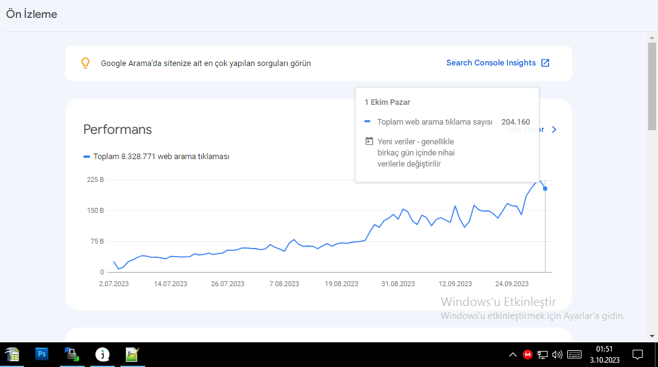This screenshot has height=367, width=658.
Task: Click tooltip value 204.160
Action: pos(515,122)
